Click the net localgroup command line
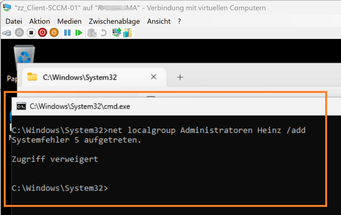The height and width of the screenshot is (215, 341). (x=159, y=130)
